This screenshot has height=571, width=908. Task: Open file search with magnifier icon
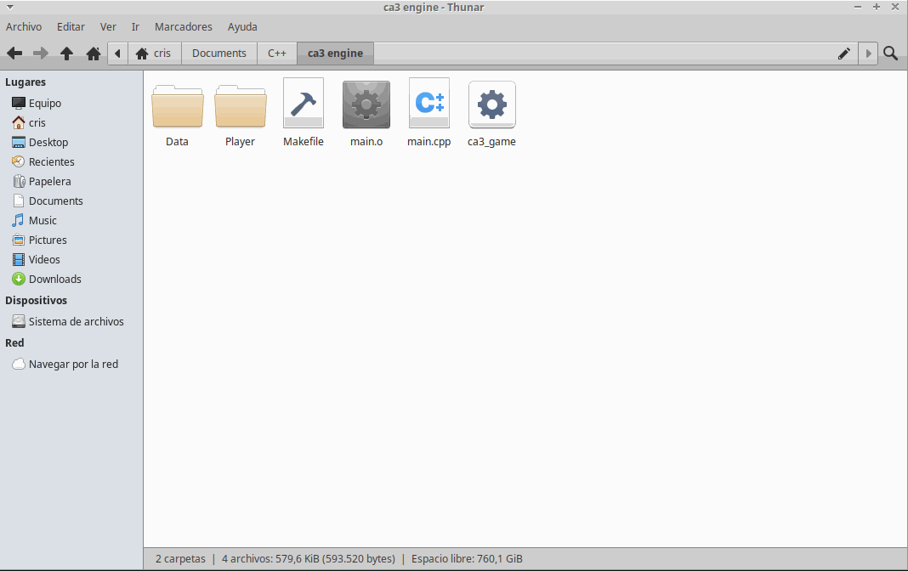(891, 54)
